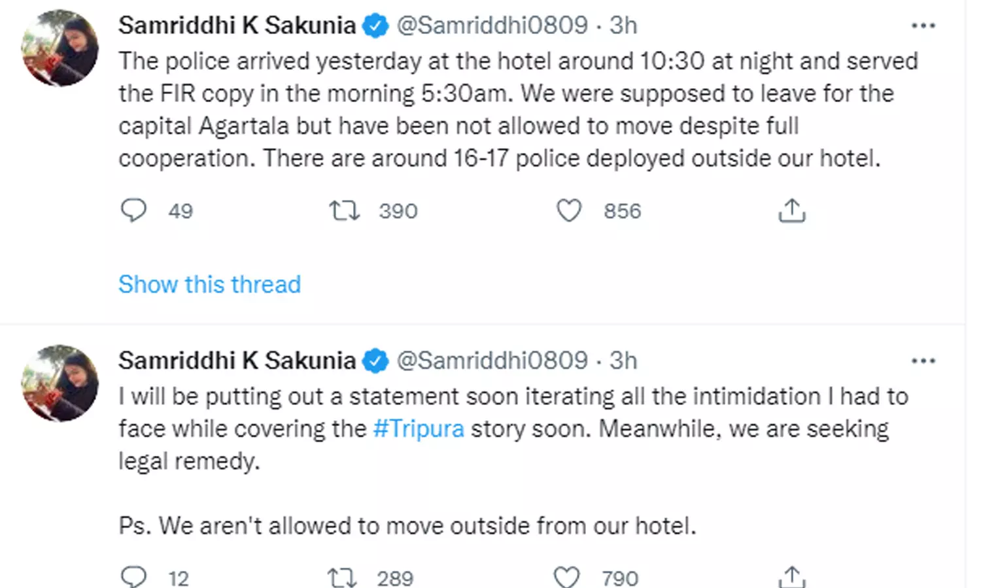Like the first tweet with 856 likes
The height and width of the screenshot is (588, 981).
(x=568, y=210)
